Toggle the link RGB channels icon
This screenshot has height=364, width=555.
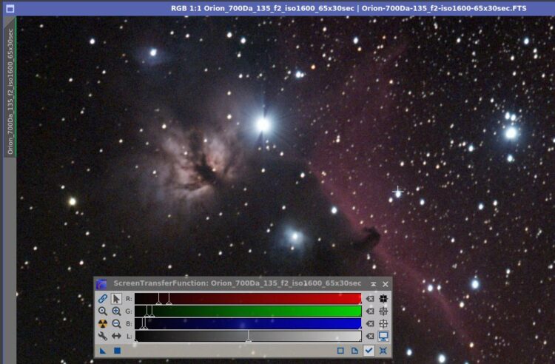coord(103,299)
